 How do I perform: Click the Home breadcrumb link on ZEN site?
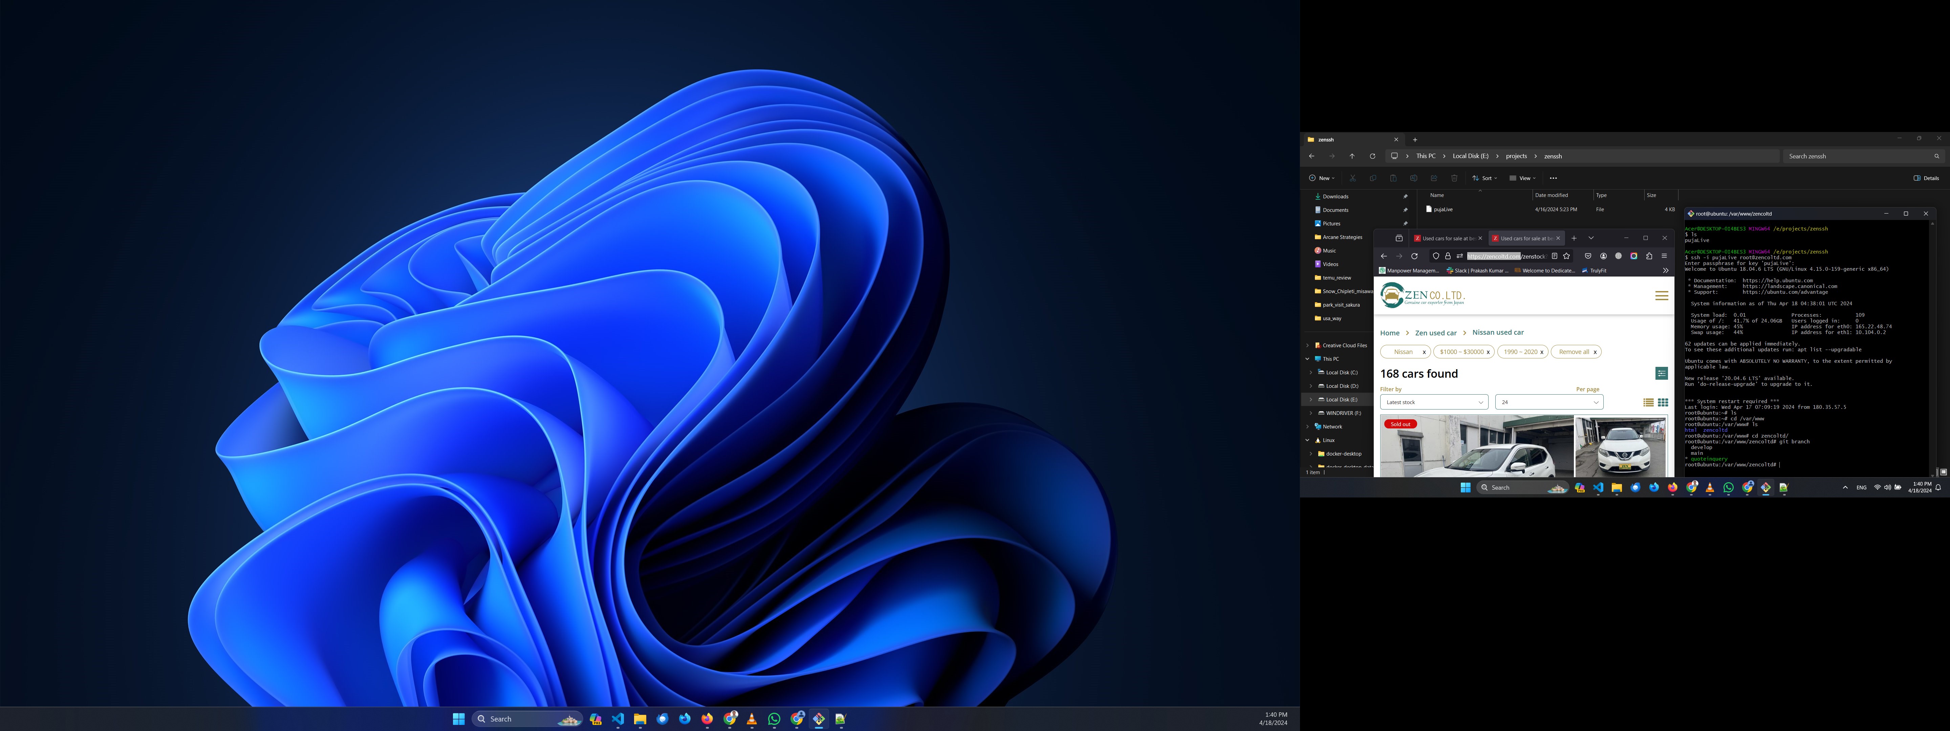click(x=1390, y=333)
